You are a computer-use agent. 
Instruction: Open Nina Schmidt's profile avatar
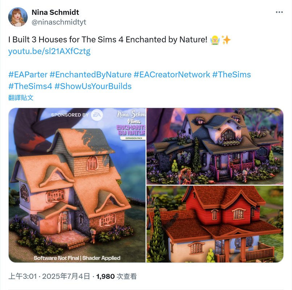18,17
